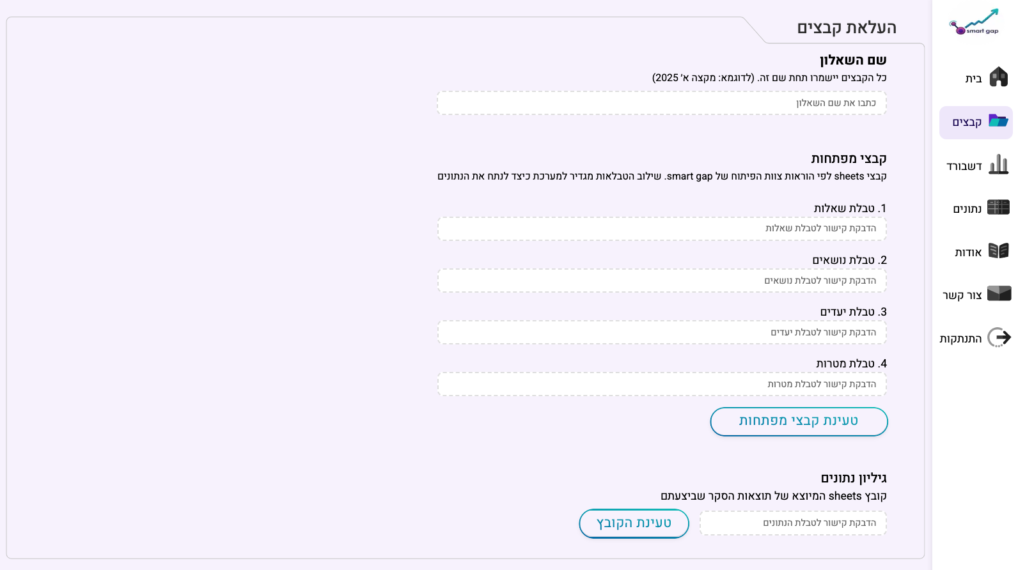Click the survey results sheets file description
The width and height of the screenshot is (1018, 570).
point(774,496)
